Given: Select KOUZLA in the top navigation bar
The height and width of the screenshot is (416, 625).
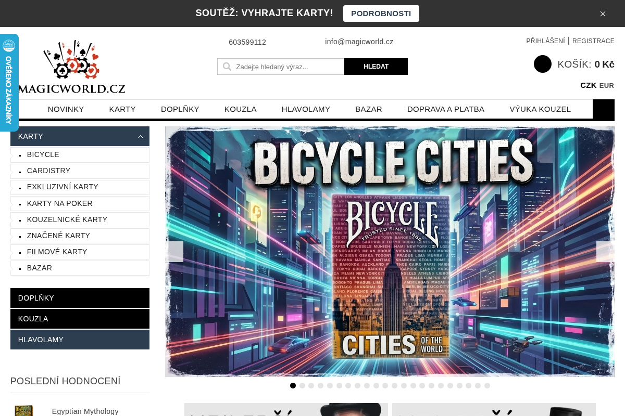Looking at the screenshot, I should pyautogui.click(x=241, y=109).
